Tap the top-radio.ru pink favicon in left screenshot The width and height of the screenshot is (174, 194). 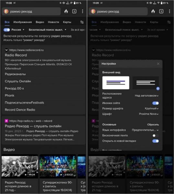(x=6, y=121)
